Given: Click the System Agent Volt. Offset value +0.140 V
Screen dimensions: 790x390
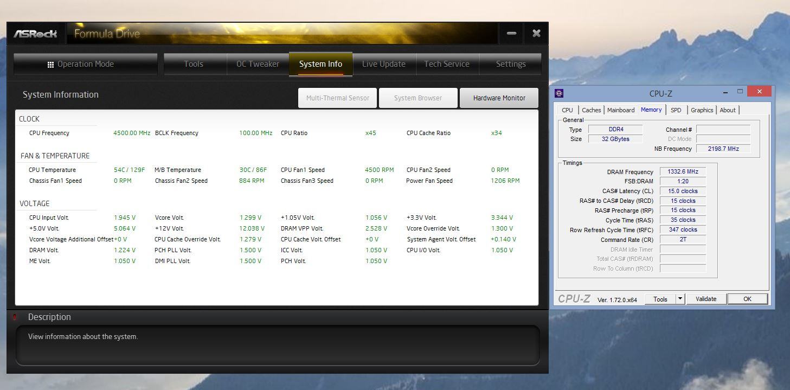Looking at the screenshot, I should 504,239.
